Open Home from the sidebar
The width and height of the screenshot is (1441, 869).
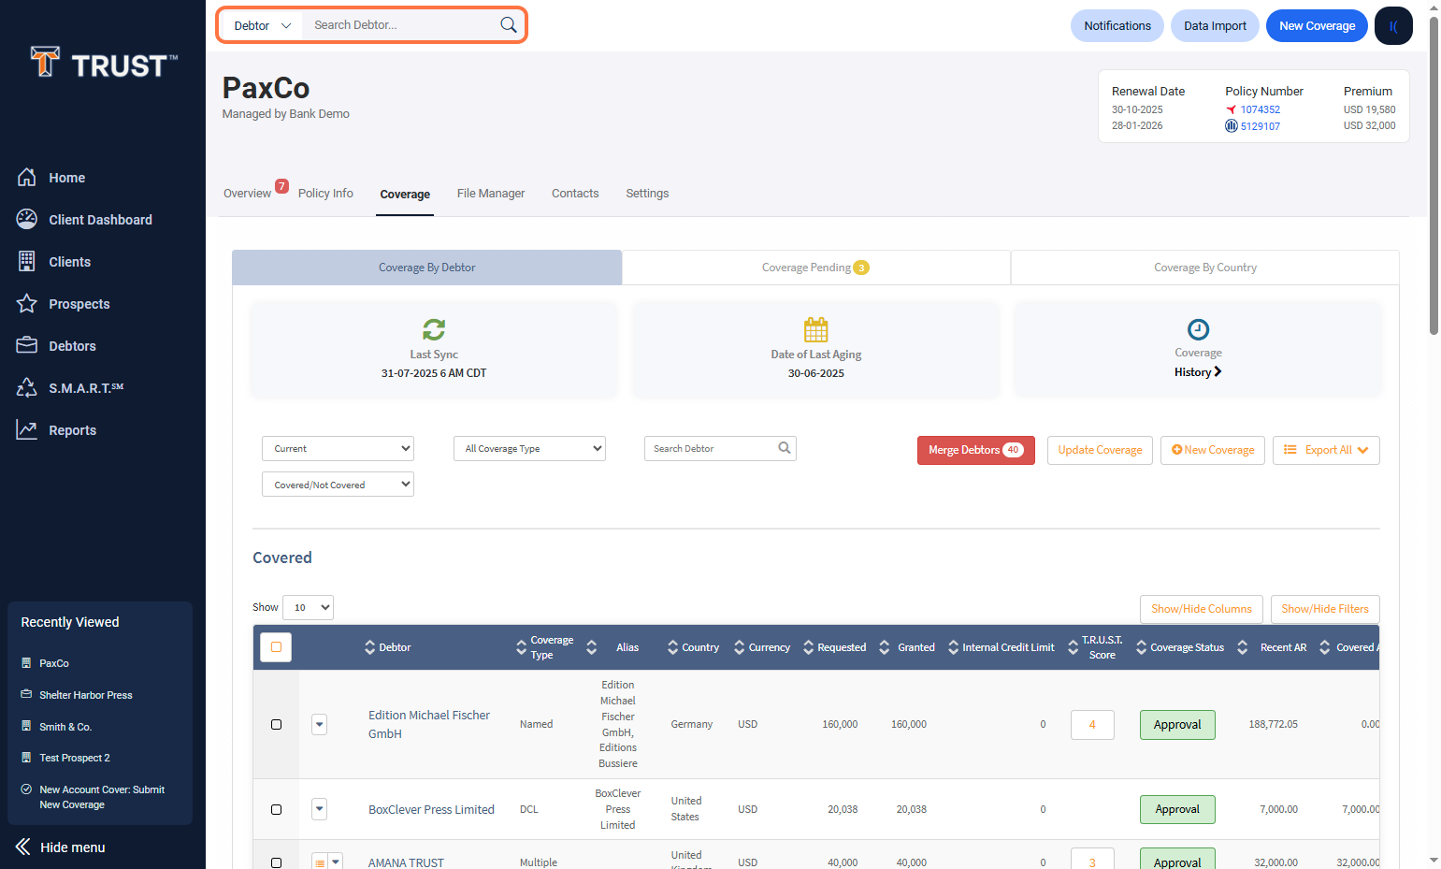(66, 178)
